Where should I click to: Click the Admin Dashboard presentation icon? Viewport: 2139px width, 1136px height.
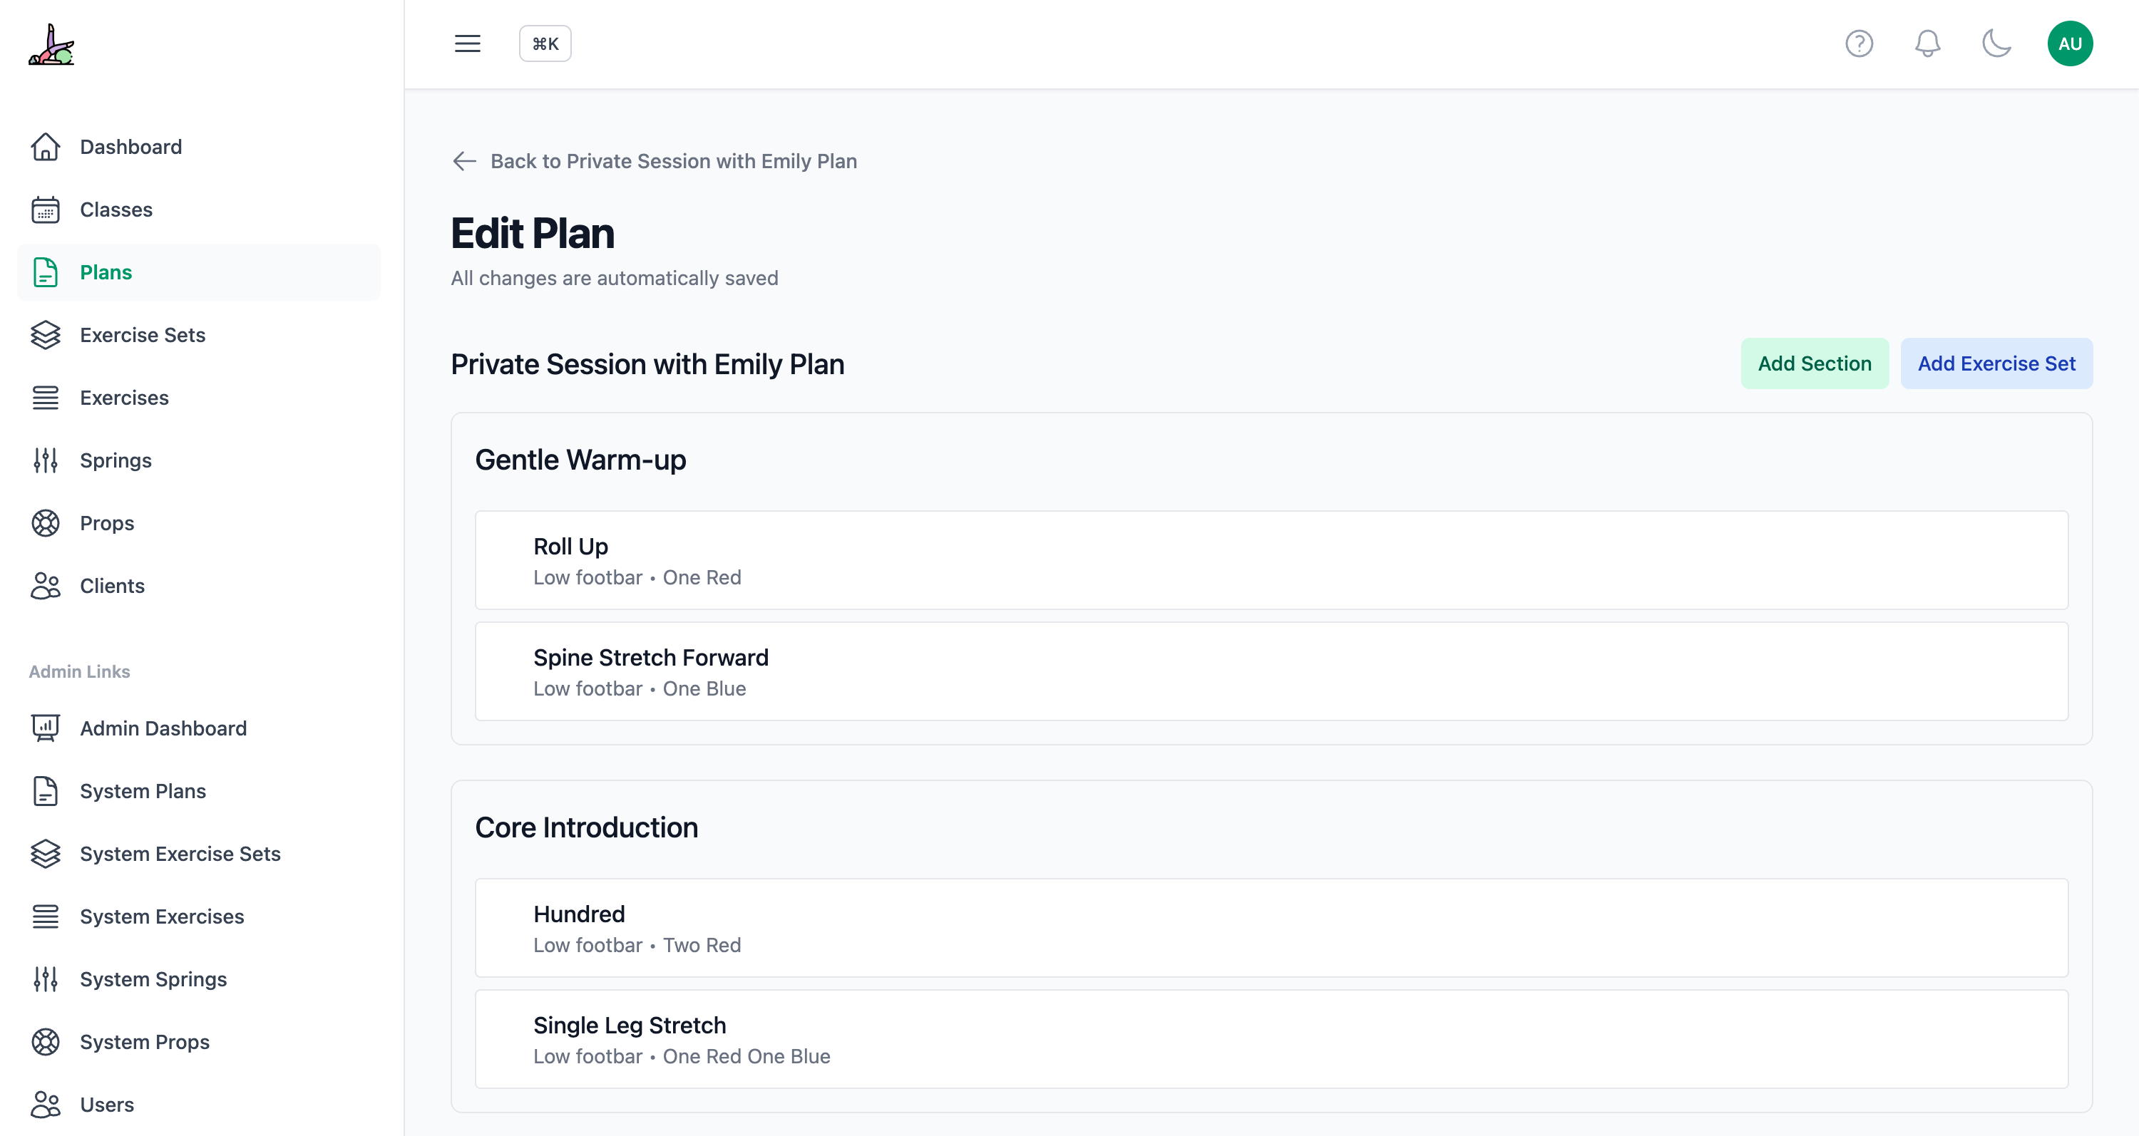coord(46,728)
